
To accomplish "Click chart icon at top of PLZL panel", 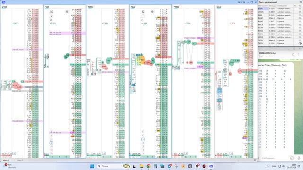I will [143, 12].
